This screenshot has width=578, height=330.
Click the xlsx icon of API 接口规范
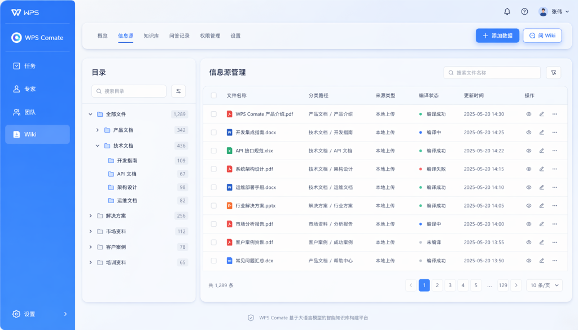229,151
